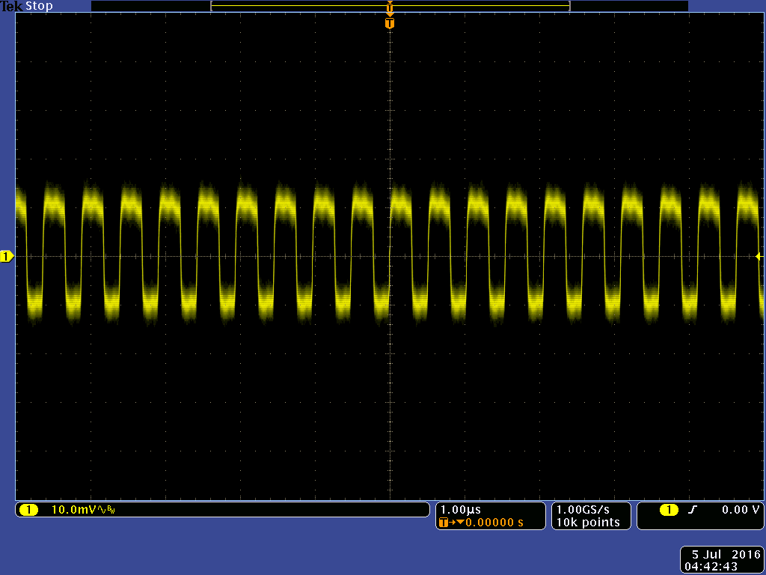Click the trigger source channel 1 badge

tap(669, 510)
